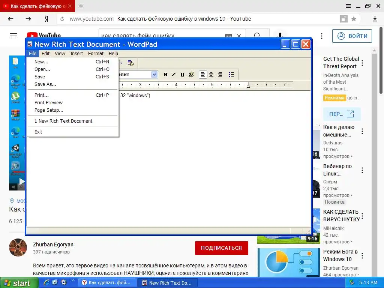Open options for Get The Global Threat Report
The height and width of the screenshot is (288, 384).
click(362, 63)
